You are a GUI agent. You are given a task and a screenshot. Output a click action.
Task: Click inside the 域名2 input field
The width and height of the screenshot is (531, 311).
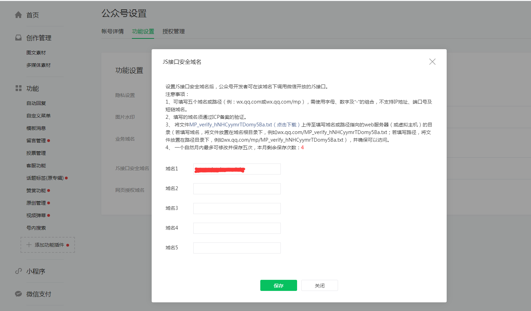(x=237, y=188)
